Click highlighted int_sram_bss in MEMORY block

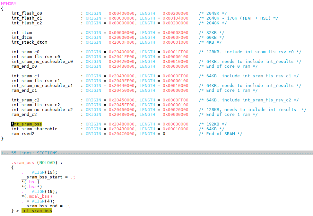(27, 124)
